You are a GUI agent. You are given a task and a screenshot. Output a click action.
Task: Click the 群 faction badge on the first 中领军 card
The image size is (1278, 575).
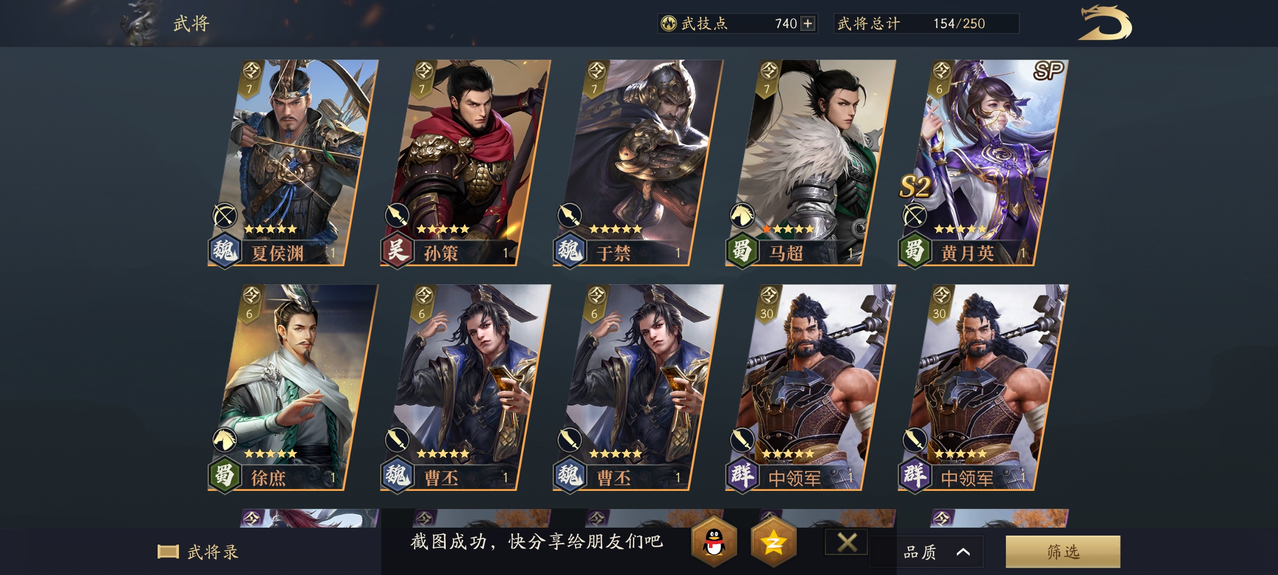[x=742, y=474]
